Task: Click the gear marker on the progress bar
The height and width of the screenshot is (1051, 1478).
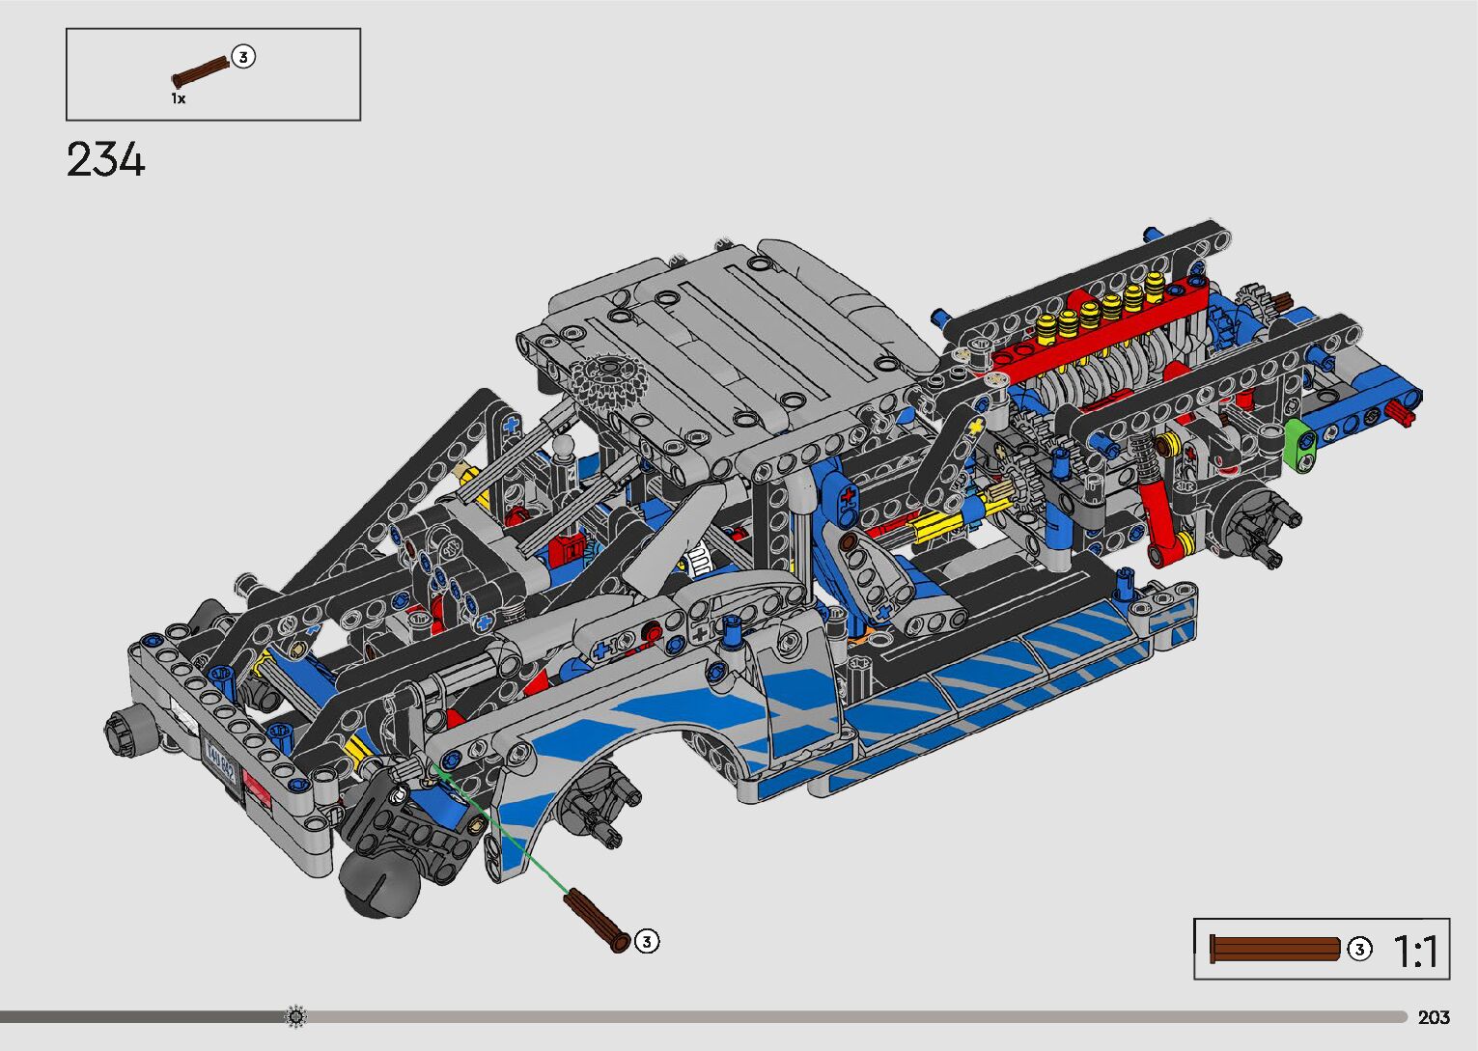Action: tap(295, 1016)
